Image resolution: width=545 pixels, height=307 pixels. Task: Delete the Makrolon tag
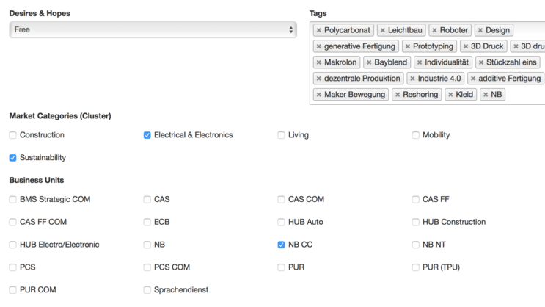(319, 62)
